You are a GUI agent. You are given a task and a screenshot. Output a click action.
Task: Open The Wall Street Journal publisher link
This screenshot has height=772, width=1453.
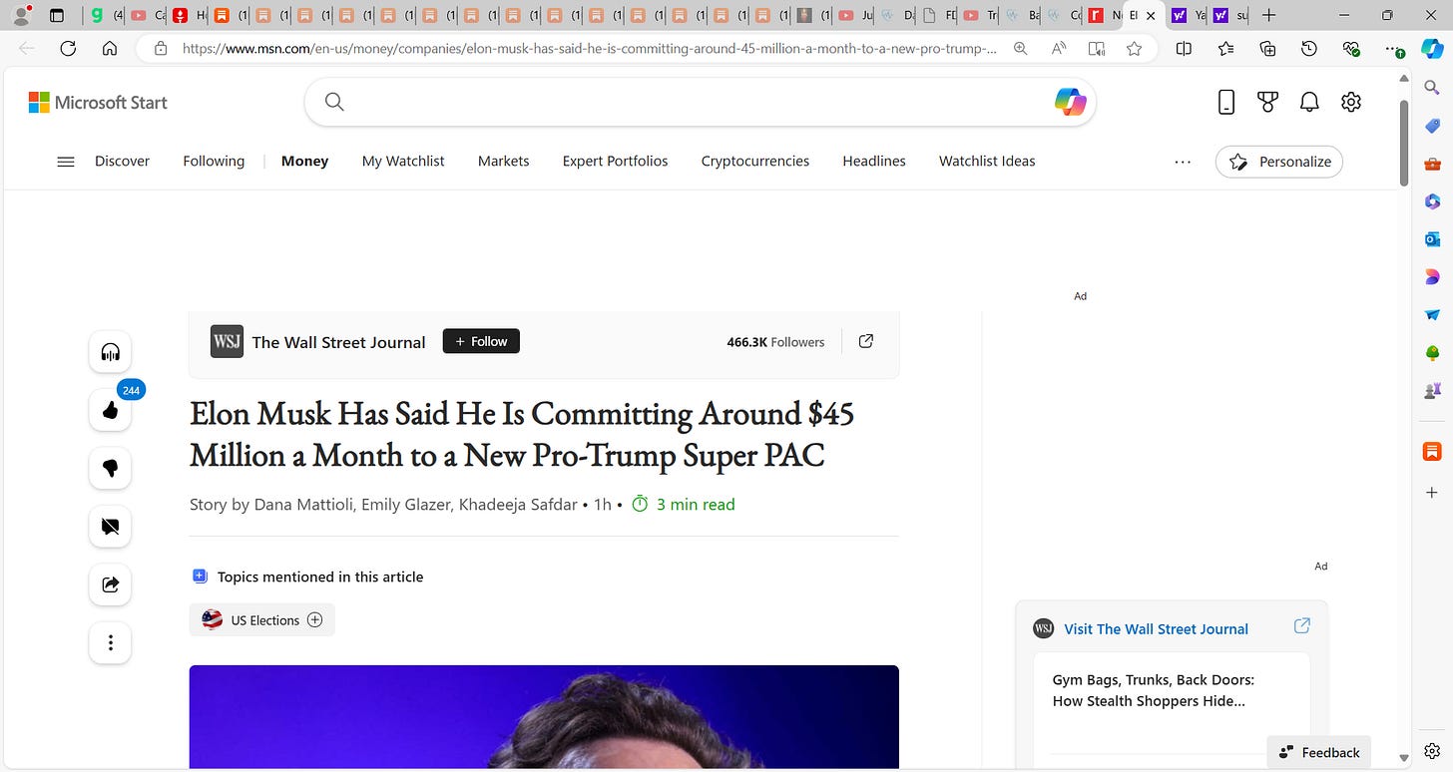tap(338, 342)
